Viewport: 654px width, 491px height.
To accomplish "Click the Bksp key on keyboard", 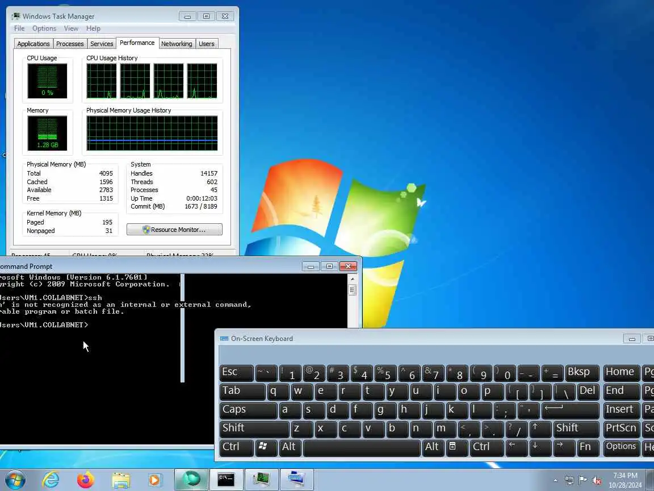I will click(x=582, y=373).
